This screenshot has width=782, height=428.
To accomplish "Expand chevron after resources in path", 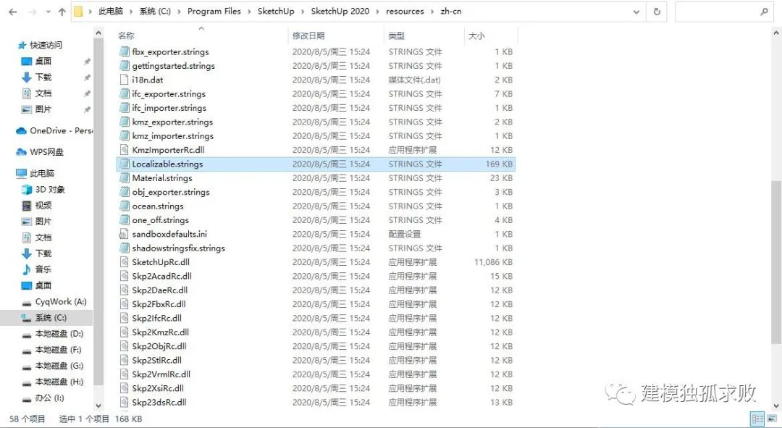I will coord(432,12).
